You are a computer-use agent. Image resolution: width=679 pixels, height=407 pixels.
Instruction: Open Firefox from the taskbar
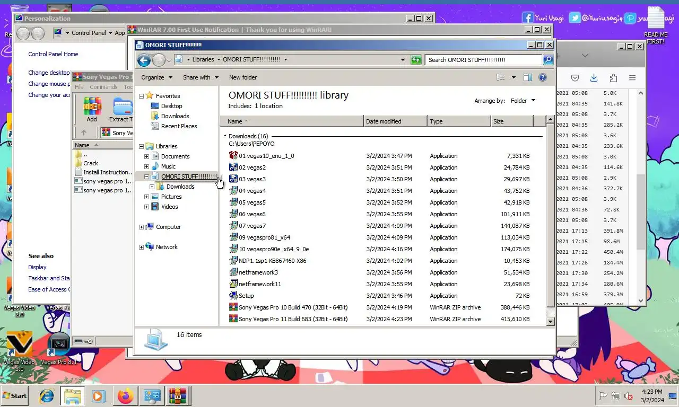tap(125, 396)
